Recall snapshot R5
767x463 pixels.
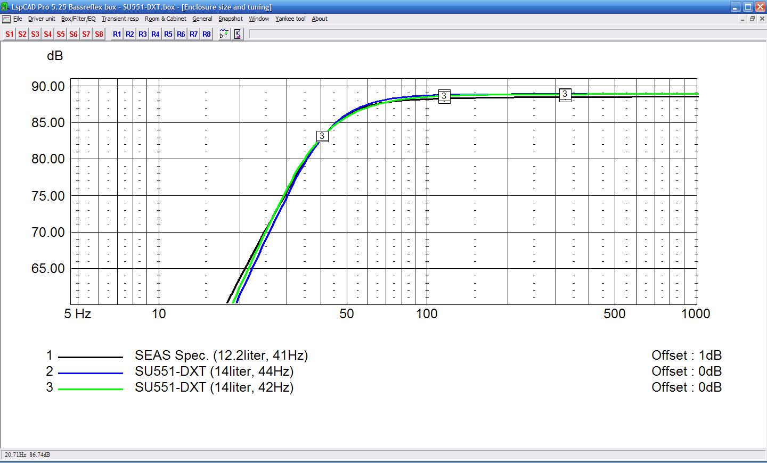[168, 34]
